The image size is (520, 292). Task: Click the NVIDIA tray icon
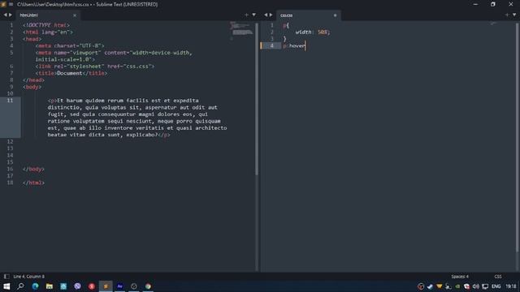tap(457, 286)
